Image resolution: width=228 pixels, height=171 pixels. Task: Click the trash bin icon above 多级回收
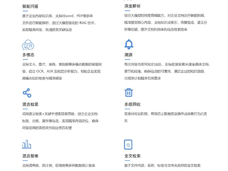coord(129,92)
